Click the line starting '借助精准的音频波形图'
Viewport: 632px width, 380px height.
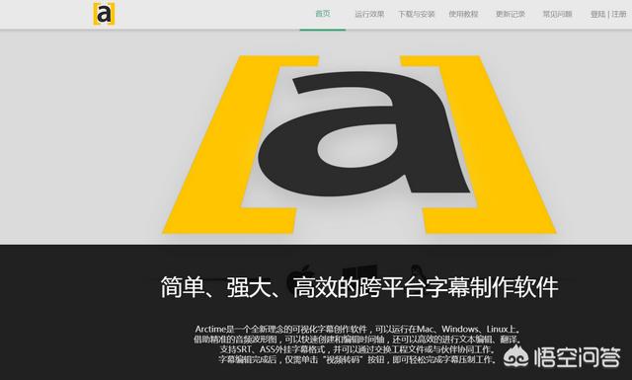pyautogui.click(x=357, y=340)
